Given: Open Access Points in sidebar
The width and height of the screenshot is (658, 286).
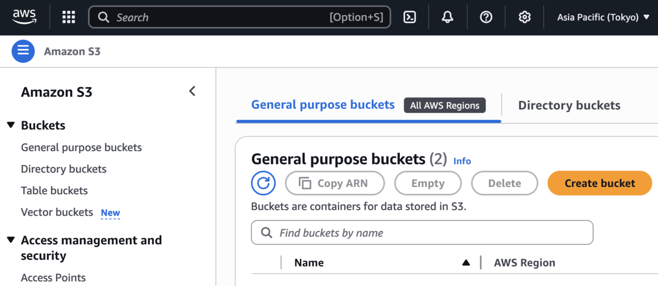Looking at the screenshot, I should (x=53, y=278).
